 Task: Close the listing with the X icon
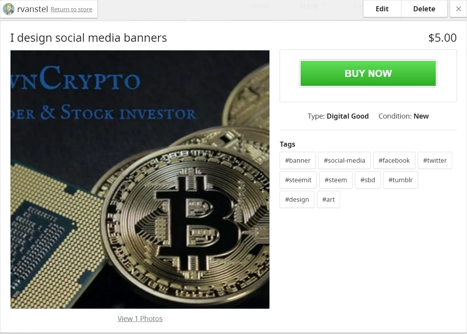click(x=458, y=9)
